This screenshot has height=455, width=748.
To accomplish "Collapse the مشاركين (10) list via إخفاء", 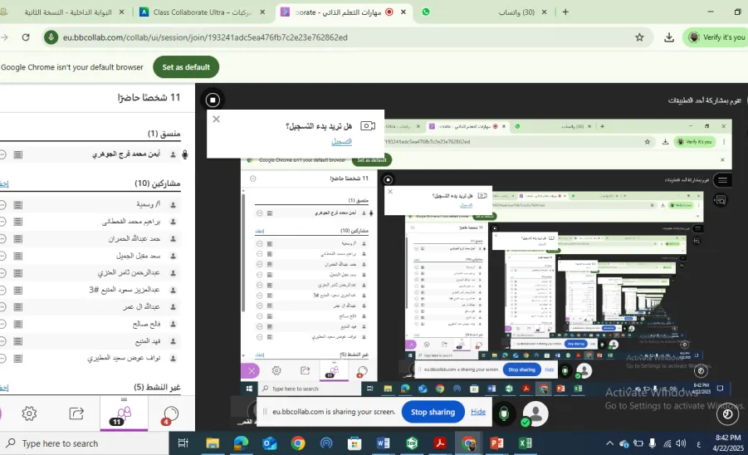I will point(4,183).
